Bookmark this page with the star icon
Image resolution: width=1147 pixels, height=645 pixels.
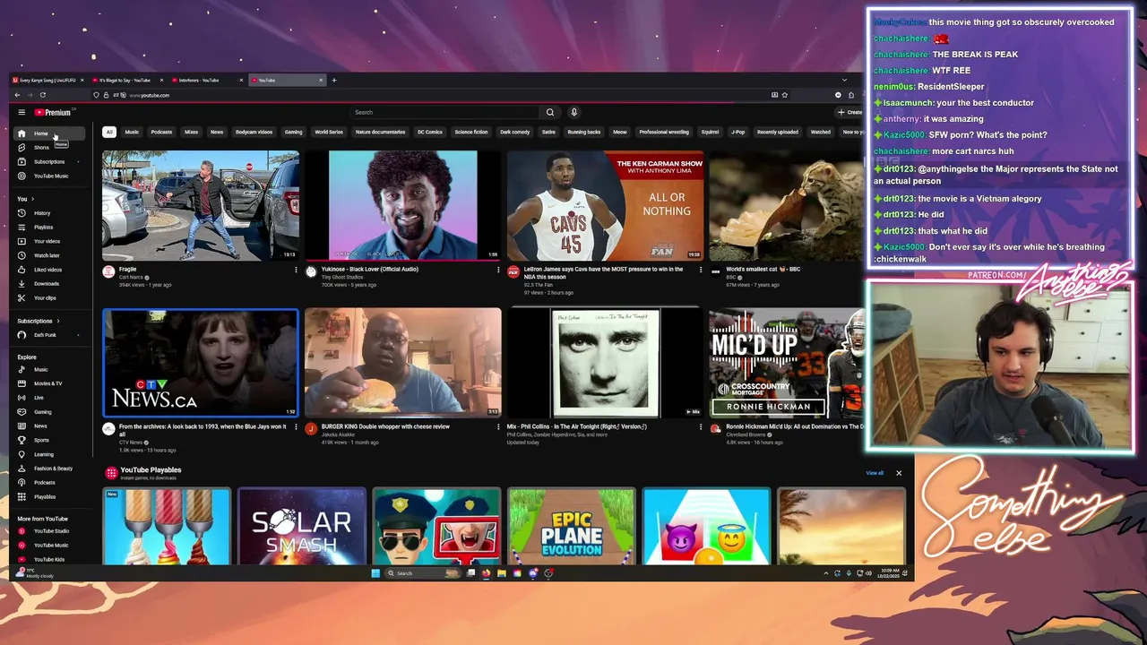[785, 95]
